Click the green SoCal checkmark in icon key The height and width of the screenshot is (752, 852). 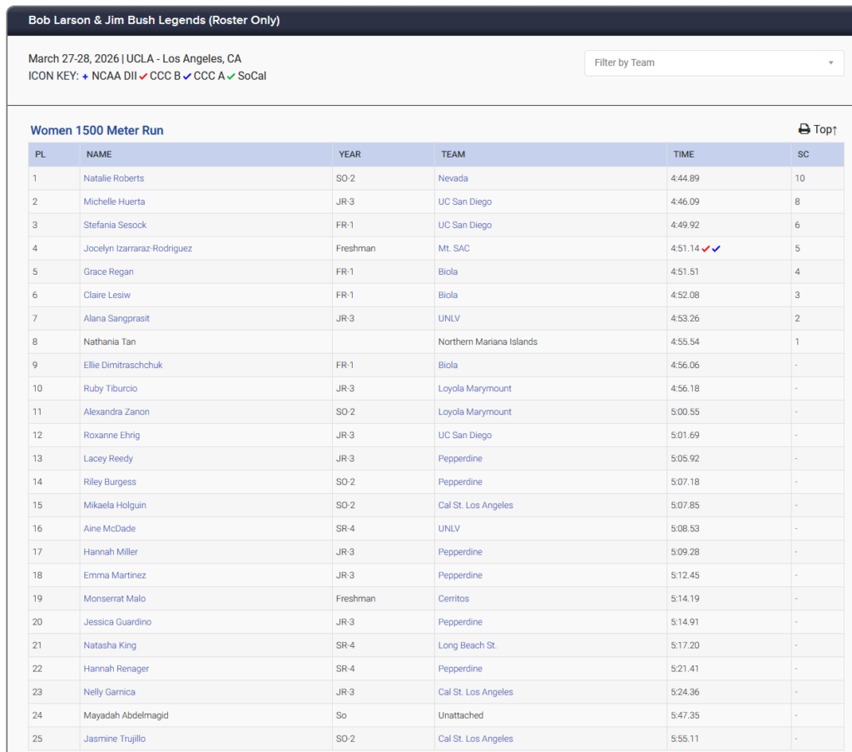(230, 76)
